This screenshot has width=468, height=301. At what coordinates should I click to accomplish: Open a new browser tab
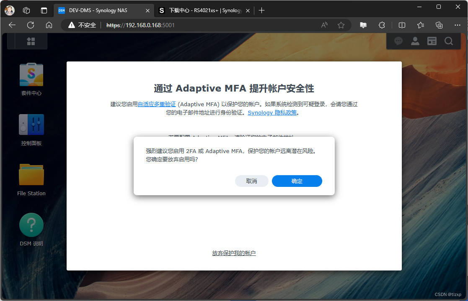pyautogui.click(x=262, y=10)
